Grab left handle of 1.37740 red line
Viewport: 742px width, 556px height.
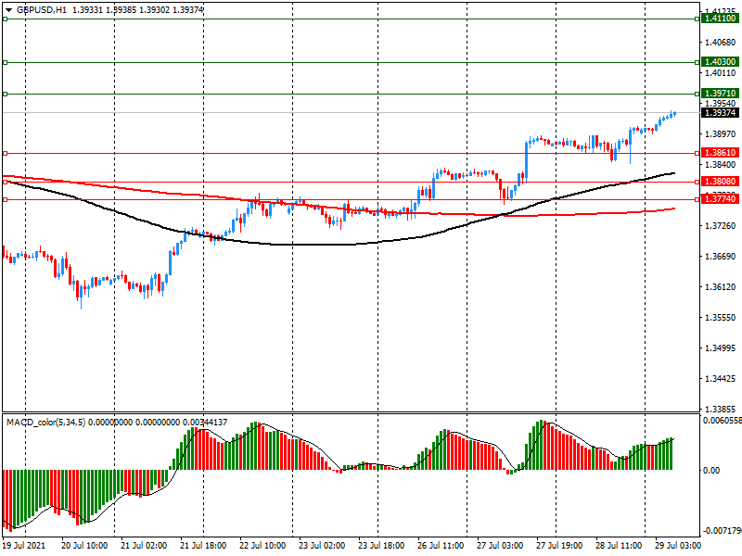click(5, 199)
